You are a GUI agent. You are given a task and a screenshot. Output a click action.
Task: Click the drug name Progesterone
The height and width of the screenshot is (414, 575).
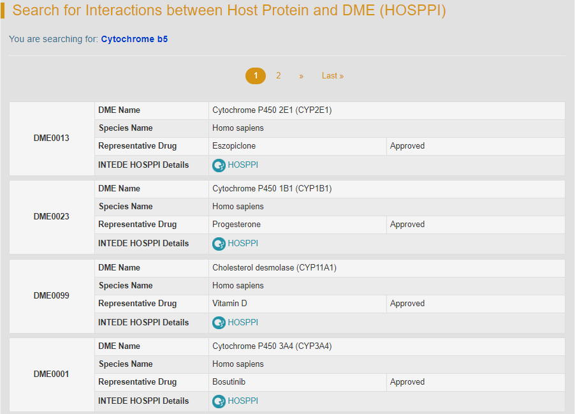pos(237,225)
